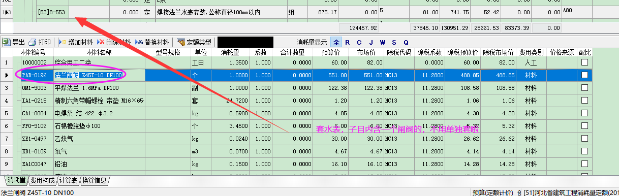Click the 平焊法兰 1.6MPa DN100 name cell
Screen dimensions: 619x196
coord(100,87)
